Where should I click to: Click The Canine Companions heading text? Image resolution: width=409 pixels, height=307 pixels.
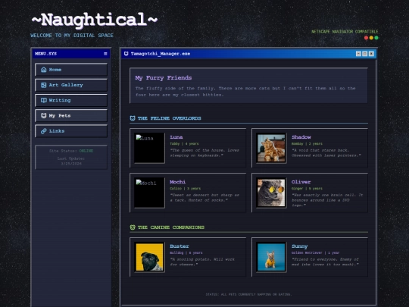point(171,227)
